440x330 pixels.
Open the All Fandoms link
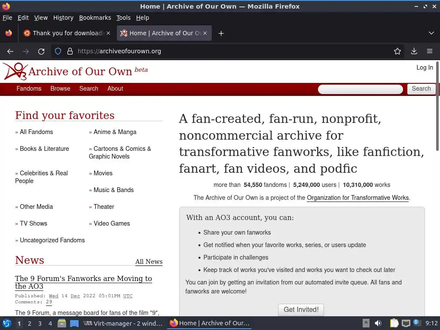pyautogui.click(x=36, y=132)
